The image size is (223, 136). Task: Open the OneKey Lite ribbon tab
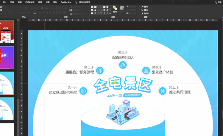66,2
